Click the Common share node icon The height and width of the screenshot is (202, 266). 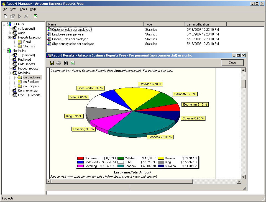pyautogui.click(x=15, y=91)
